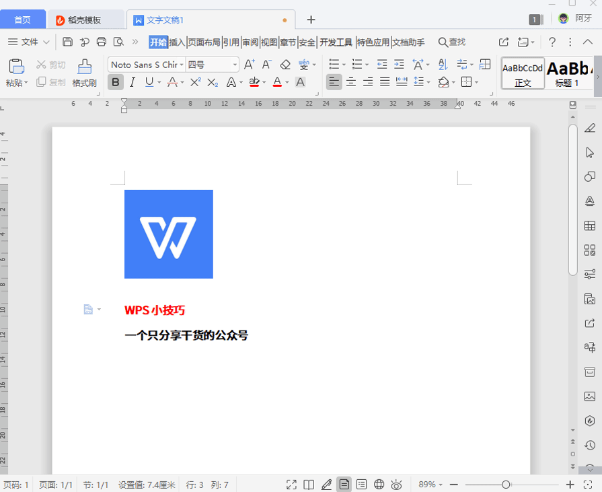Select the subscript icon
This screenshot has width=602, height=492.
(212, 81)
